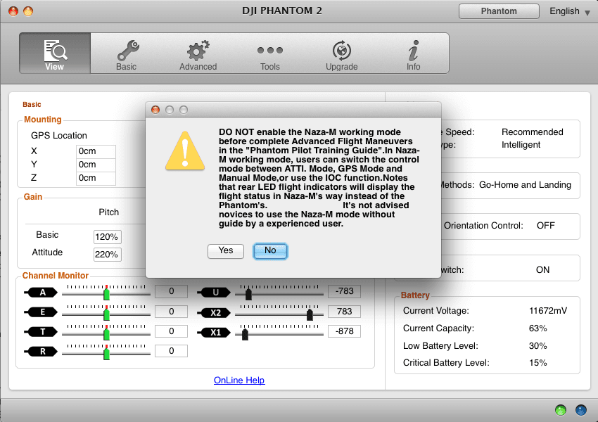Image resolution: width=598 pixels, height=422 pixels.
Task: Click the channel X2 slider handle
Action: tap(310, 314)
